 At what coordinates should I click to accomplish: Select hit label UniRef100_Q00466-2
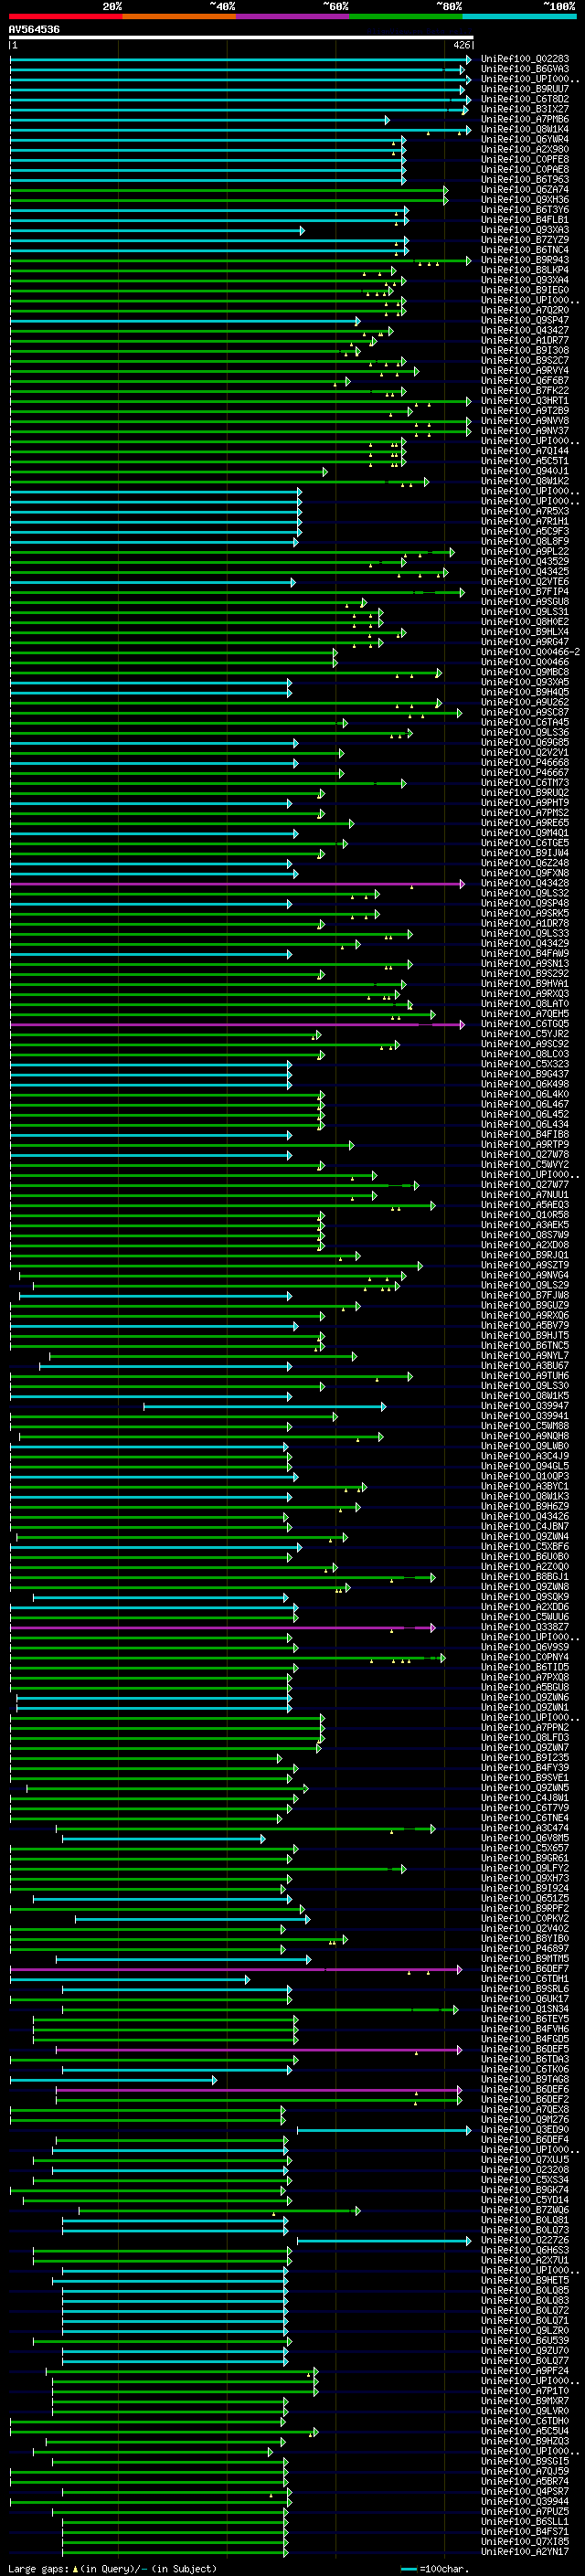click(x=531, y=652)
